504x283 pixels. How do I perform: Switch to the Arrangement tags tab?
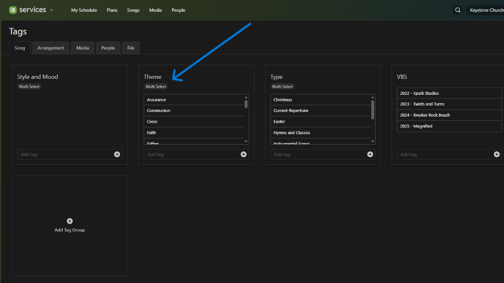(x=51, y=48)
